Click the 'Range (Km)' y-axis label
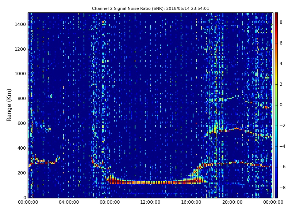The image size is (292, 219). [x=9, y=105]
